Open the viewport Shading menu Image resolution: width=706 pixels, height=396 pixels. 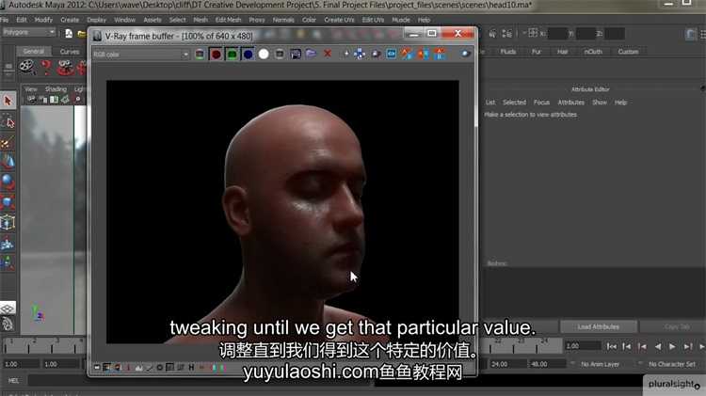(x=56, y=89)
